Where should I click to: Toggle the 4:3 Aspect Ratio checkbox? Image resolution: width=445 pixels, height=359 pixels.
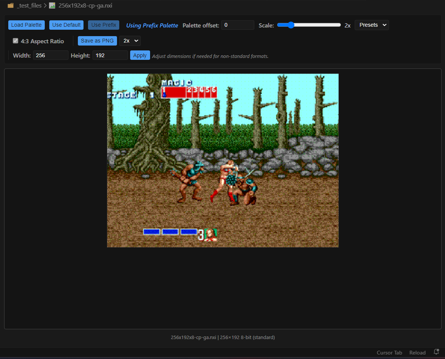(x=15, y=41)
